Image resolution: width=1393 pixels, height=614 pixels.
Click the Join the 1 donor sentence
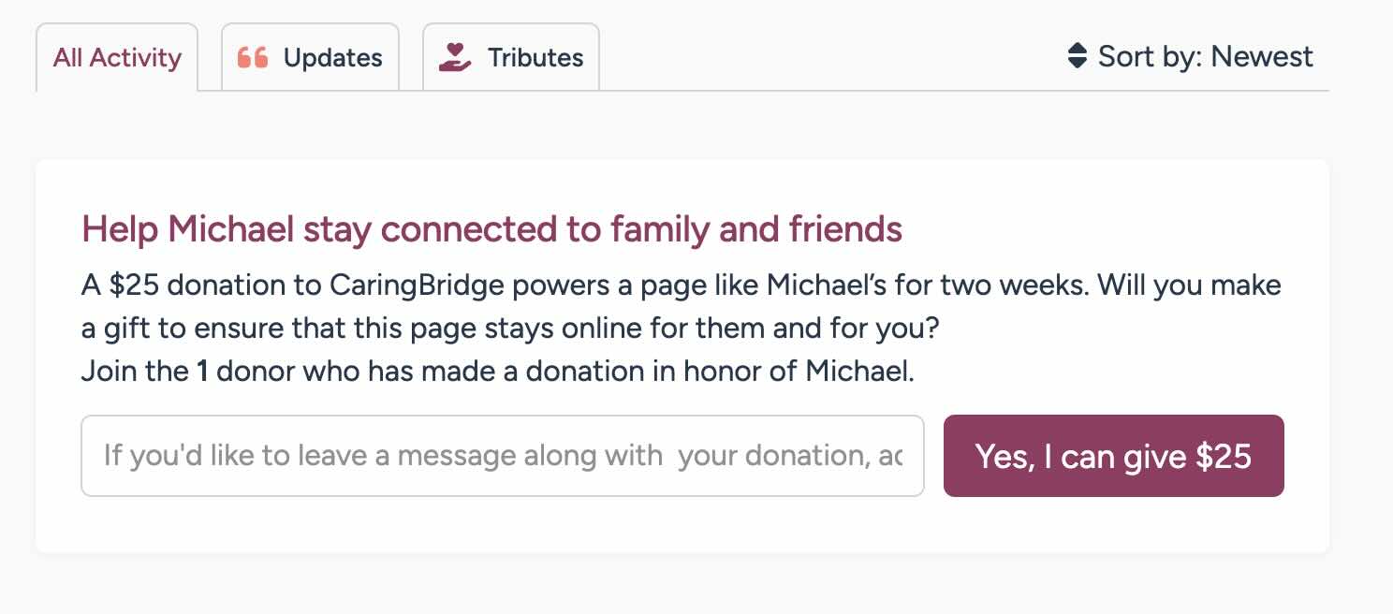point(497,372)
